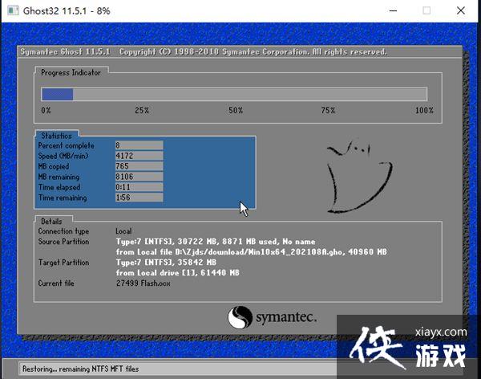The image size is (481, 379).
Task: Click the symantec wordmark text
Action: pyautogui.click(x=285, y=317)
